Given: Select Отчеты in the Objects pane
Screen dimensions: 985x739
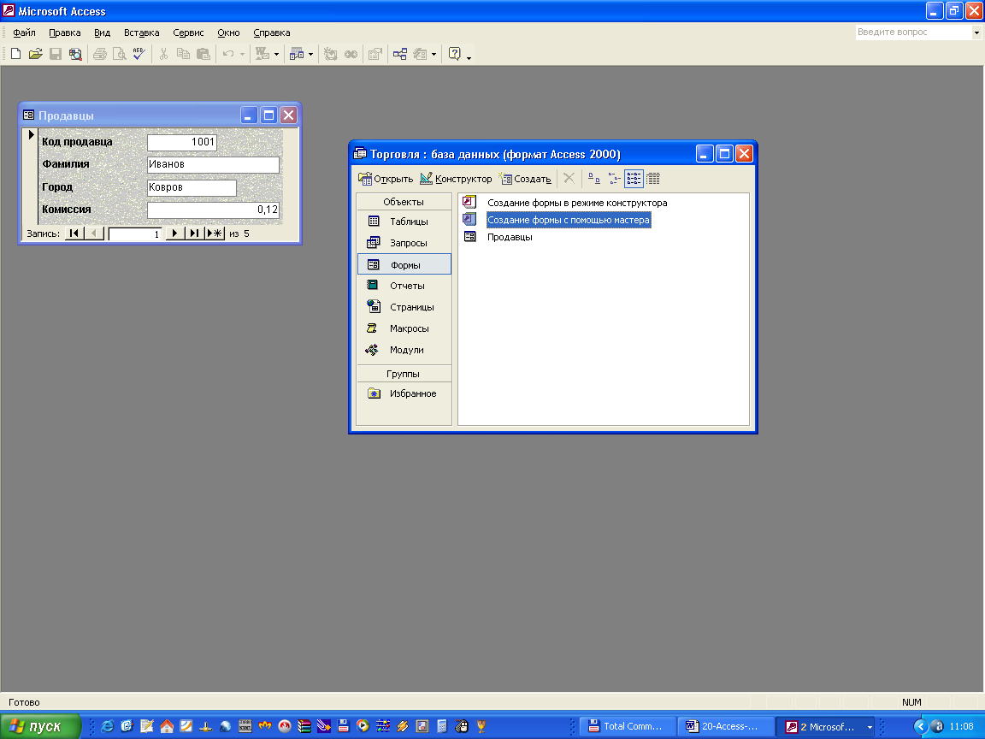Looking at the screenshot, I should pos(404,286).
